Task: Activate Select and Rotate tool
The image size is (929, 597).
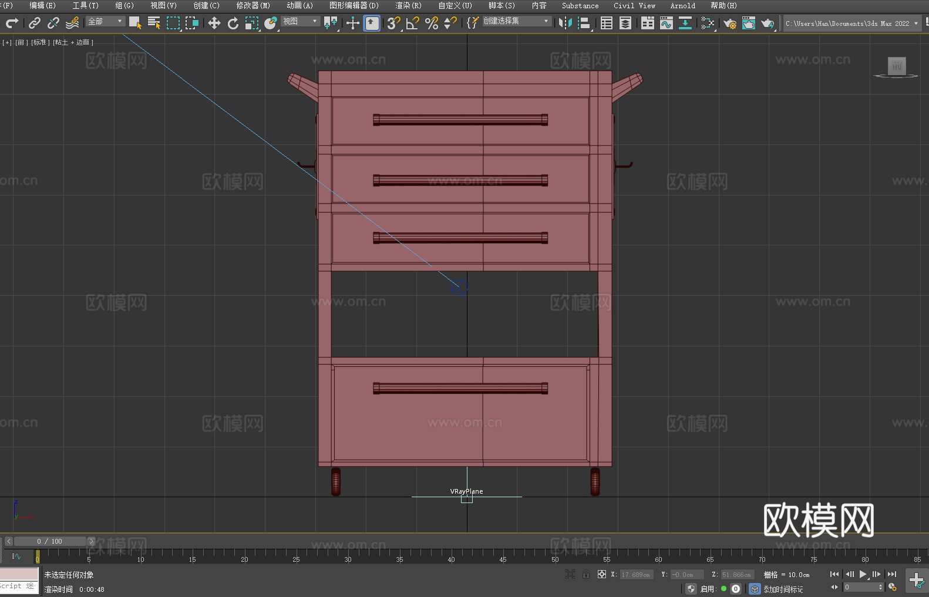Action: 233,23
